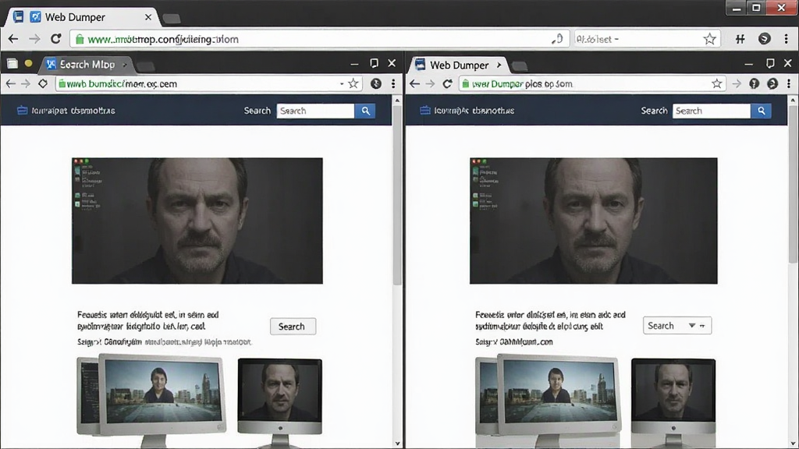Click the round profile icon in outer toolbar

pos(765,39)
